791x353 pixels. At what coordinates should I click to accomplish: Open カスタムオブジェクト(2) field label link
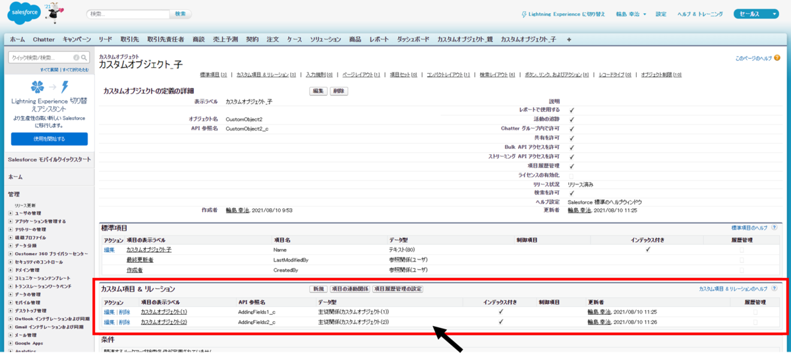163,322
